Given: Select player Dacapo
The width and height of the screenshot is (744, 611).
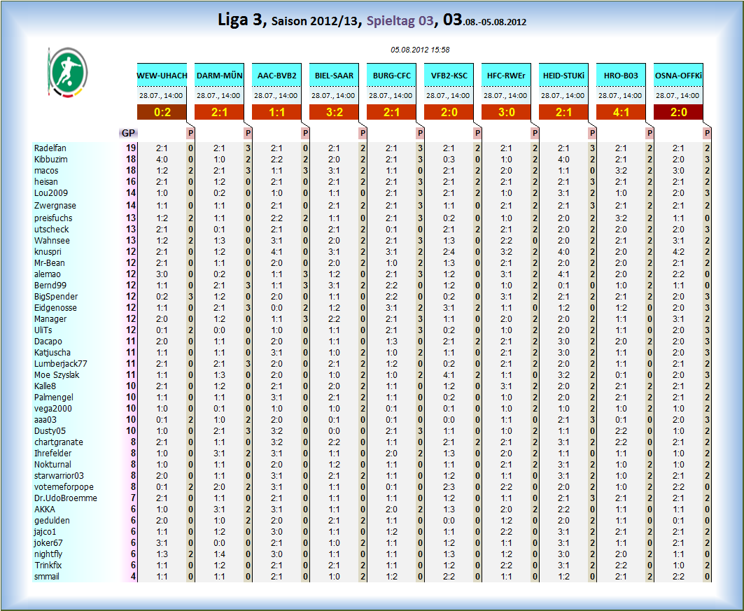Looking at the screenshot, I should (x=48, y=341).
